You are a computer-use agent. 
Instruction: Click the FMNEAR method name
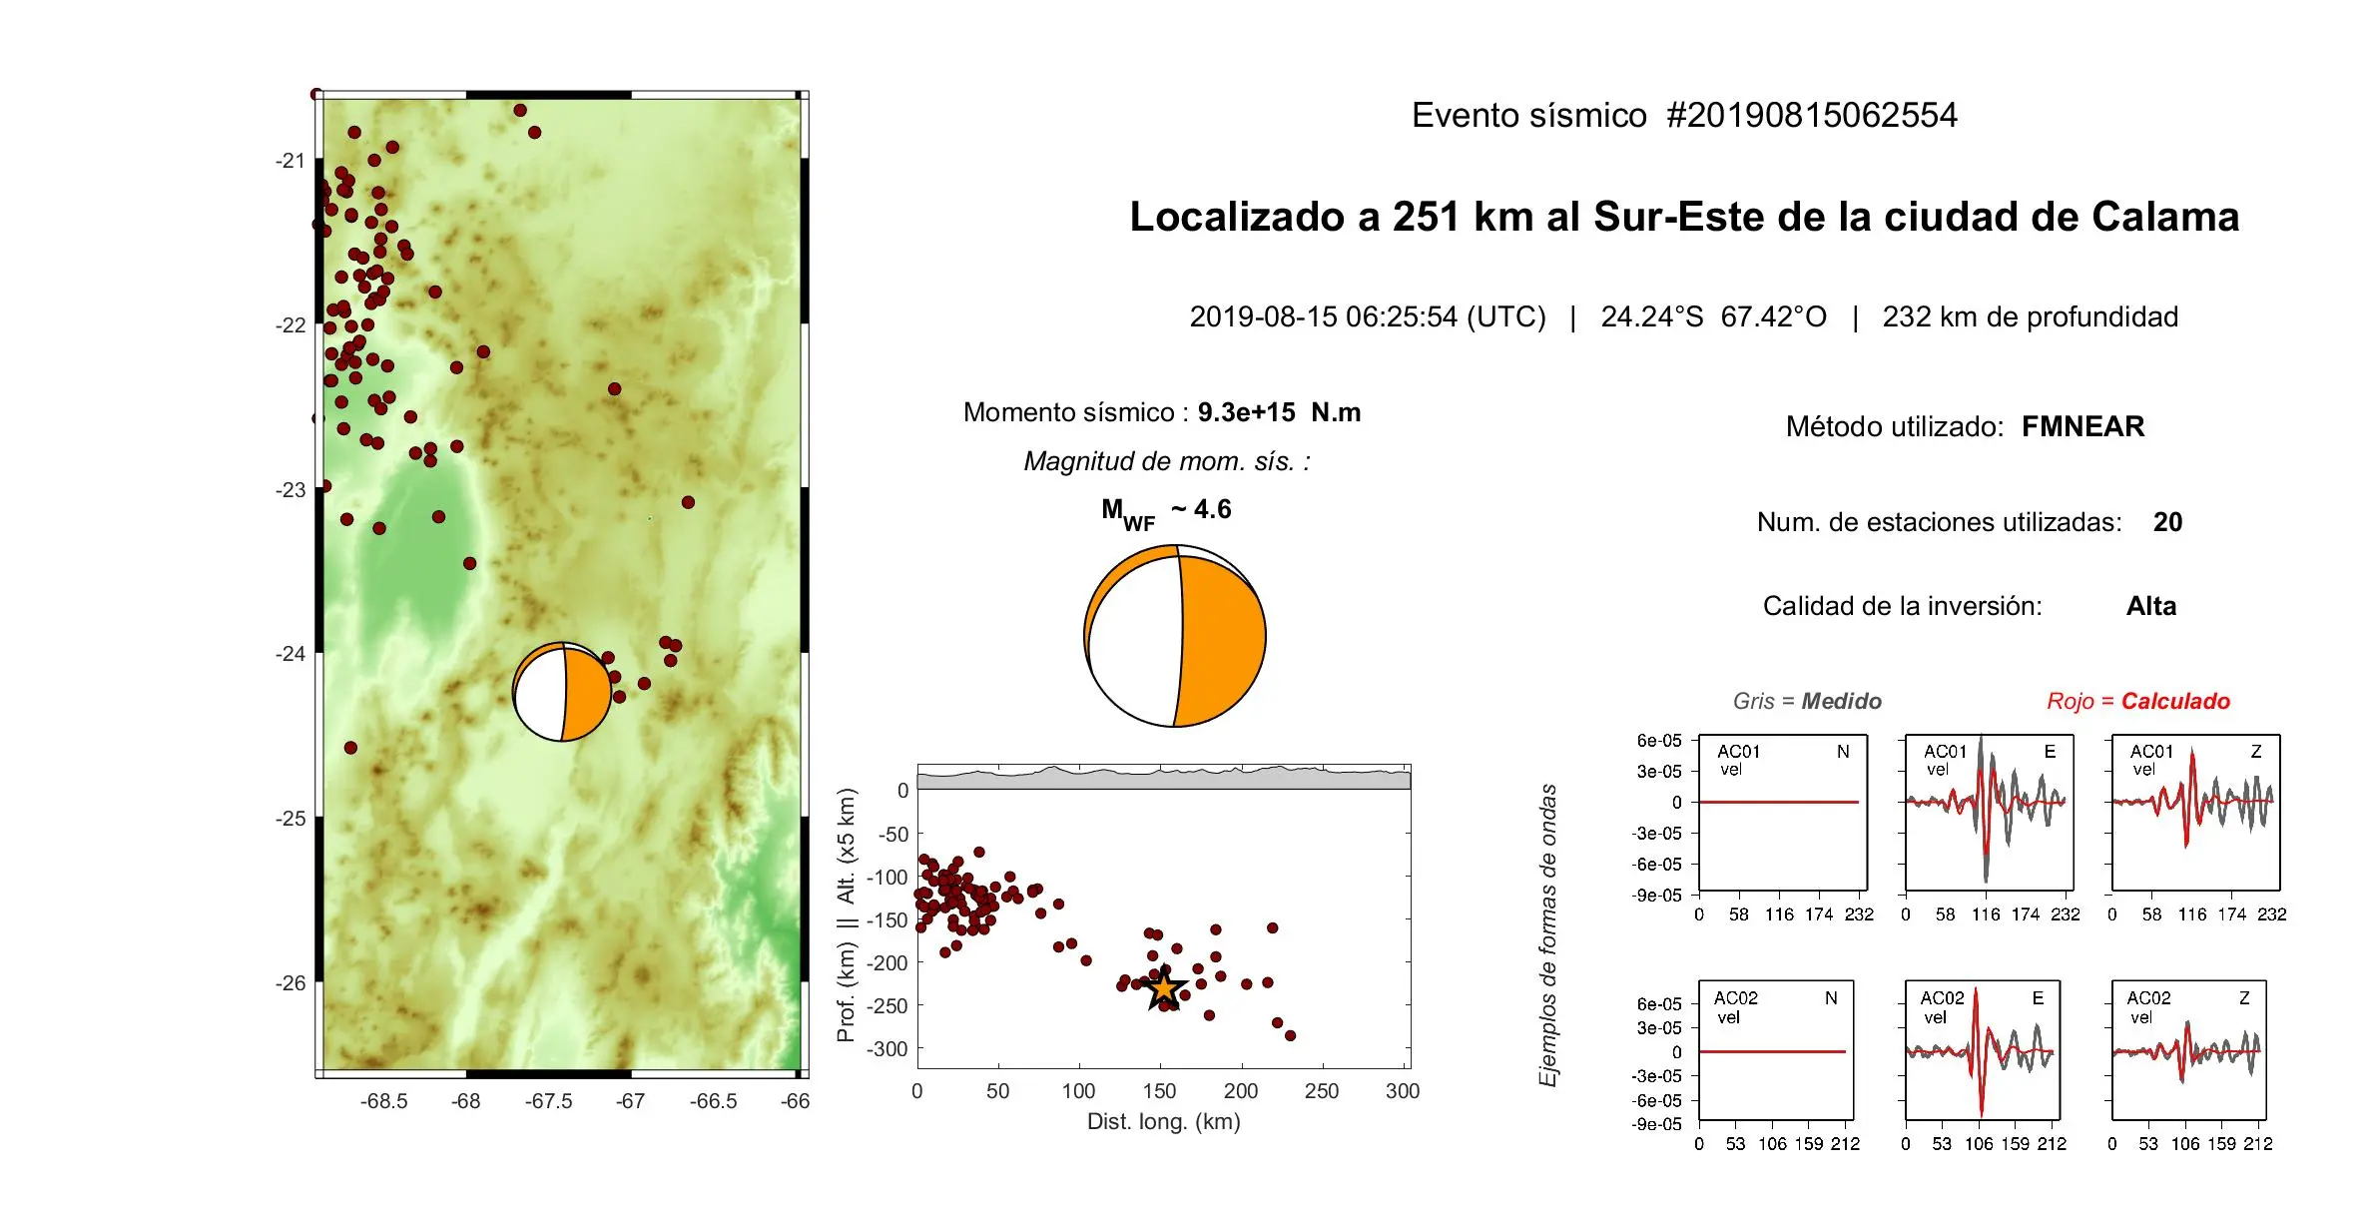2082,426
